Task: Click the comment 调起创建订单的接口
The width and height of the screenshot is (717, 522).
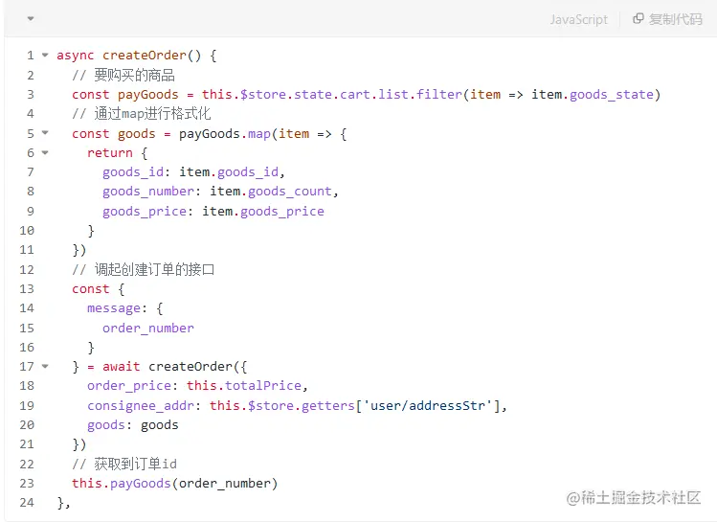Action: coord(154,269)
